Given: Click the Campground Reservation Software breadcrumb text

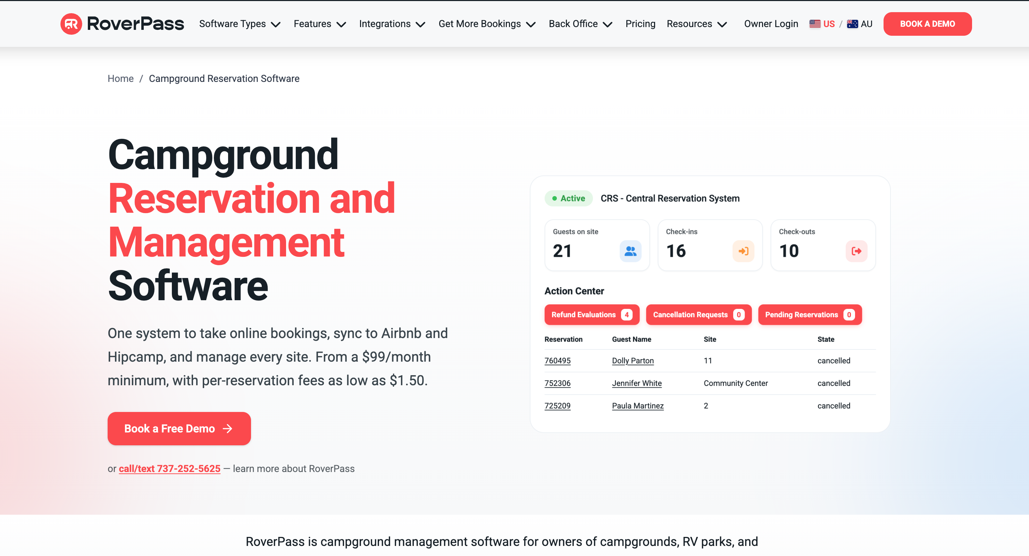Looking at the screenshot, I should point(224,79).
